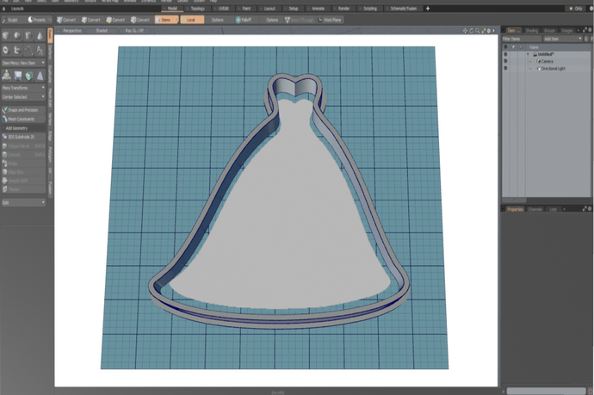Open the Center Selected dropdown
Viewport: 594px width, 395px height.
click(23, 97)
